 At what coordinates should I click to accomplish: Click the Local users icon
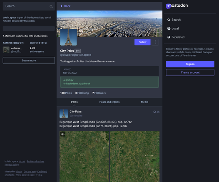pos(169,28)
